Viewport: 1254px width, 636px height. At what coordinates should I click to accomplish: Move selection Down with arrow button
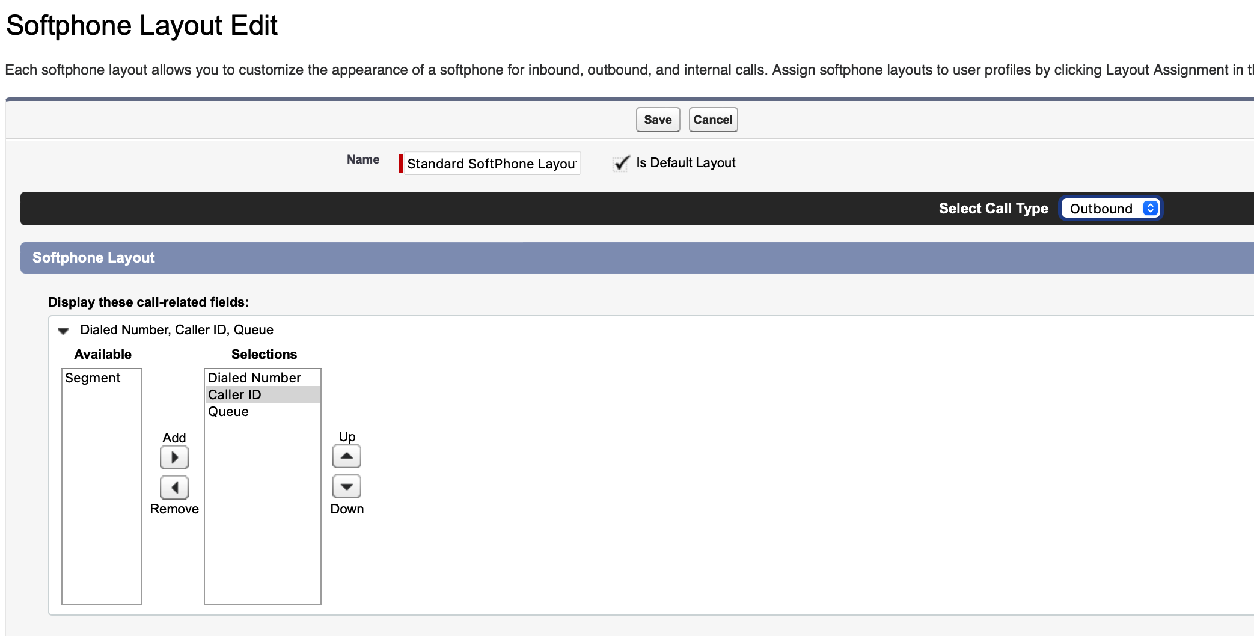[347, 486]
